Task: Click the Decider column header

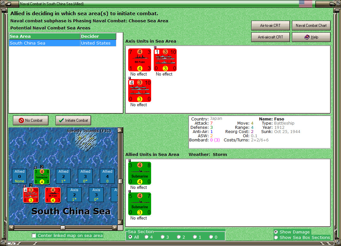Action: [98, 36]
